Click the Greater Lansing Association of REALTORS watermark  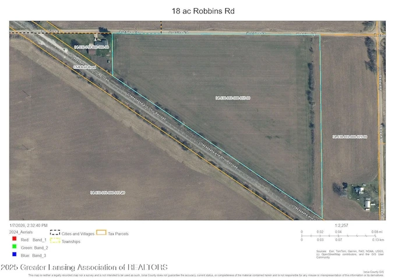[x=84, y=267]
